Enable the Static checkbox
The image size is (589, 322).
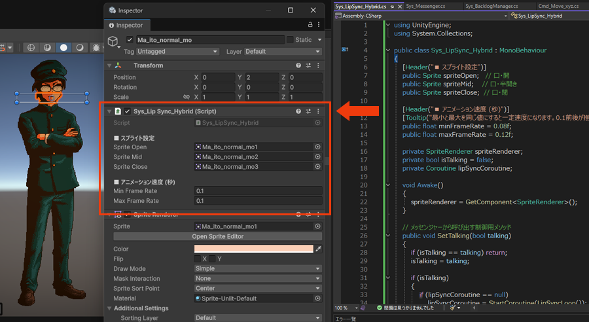[290, 40]
